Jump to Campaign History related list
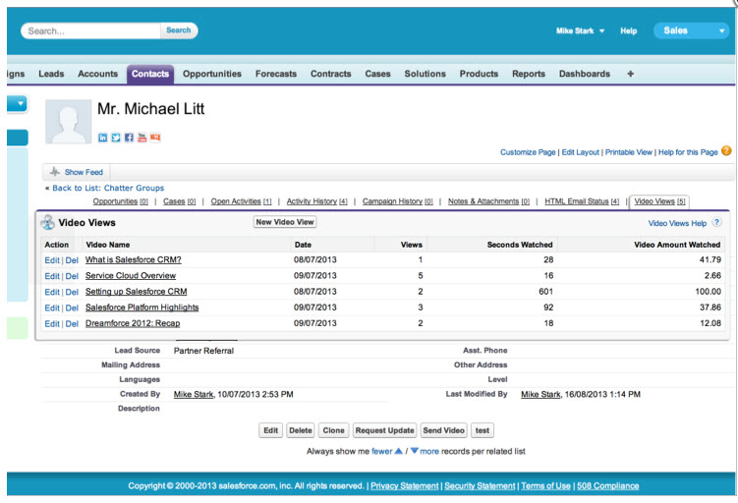Screen dimensions: 738x503 (x=397, y=201)
